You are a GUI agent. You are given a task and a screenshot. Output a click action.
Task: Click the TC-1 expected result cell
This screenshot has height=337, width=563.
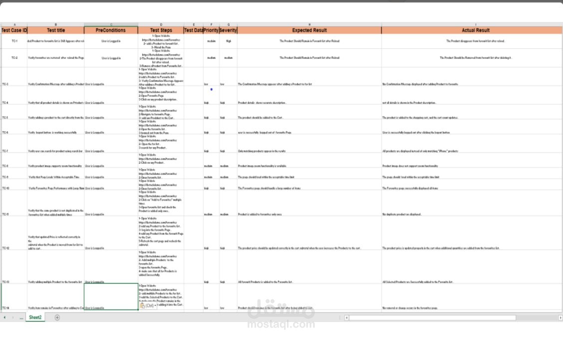[x=309, y=41]
